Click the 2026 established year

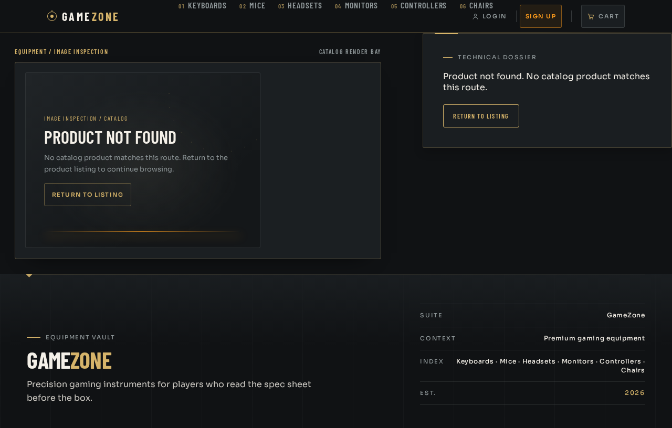click(x=635, y=393)
